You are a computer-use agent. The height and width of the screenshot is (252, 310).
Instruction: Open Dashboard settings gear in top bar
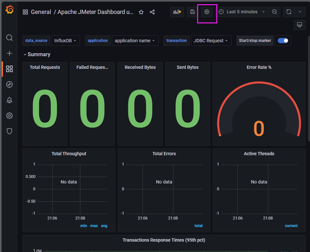point(207,12)
